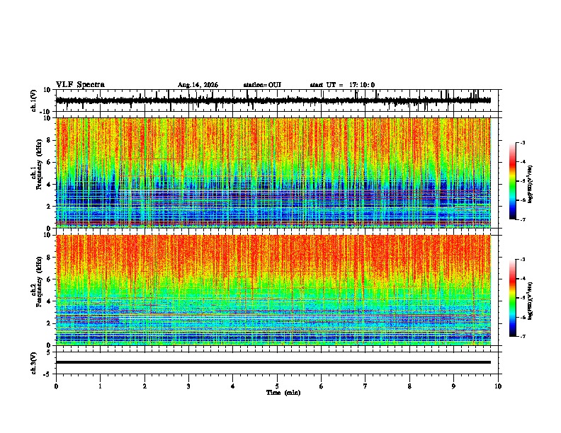Click the ch.1 colorbar log(PSD) unit label

530,184
